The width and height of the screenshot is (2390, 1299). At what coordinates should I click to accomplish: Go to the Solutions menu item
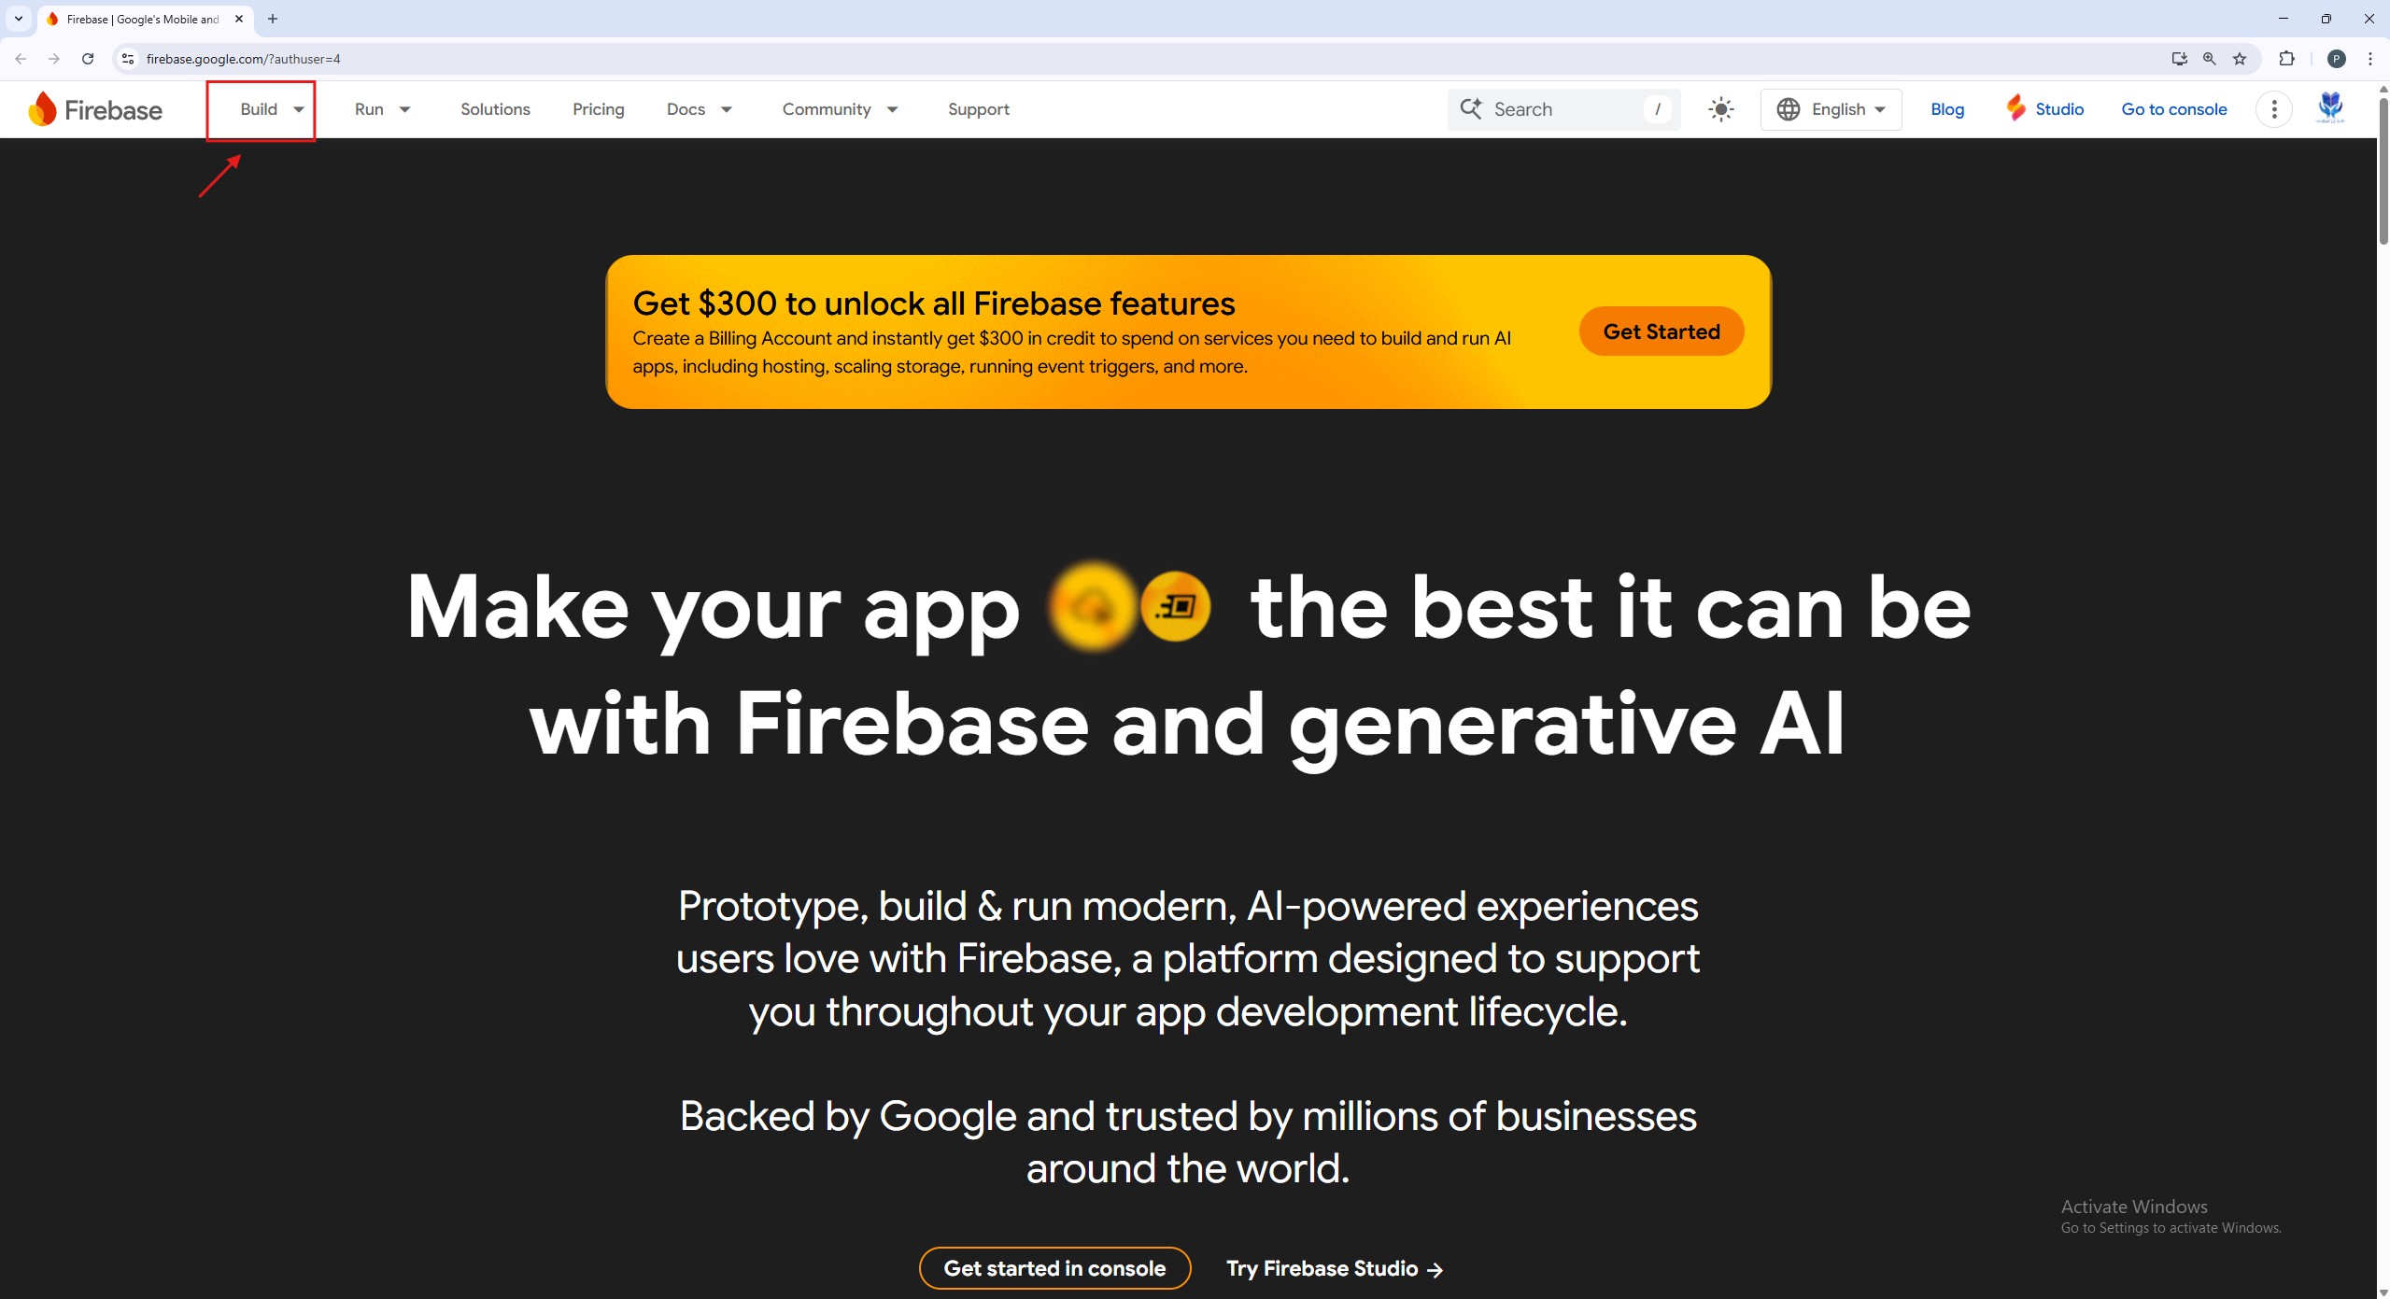point(495,109)
